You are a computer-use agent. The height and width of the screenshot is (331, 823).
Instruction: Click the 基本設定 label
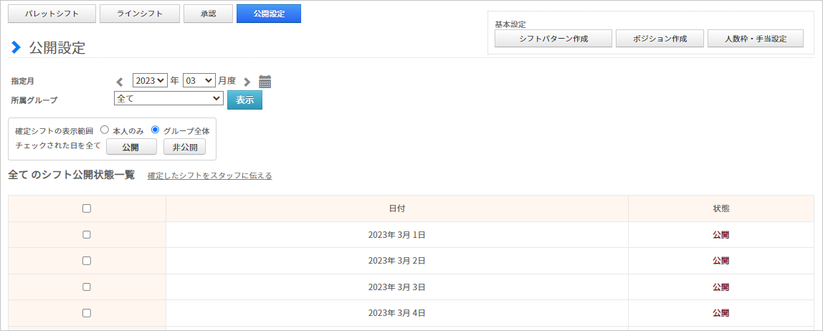[x=510, y=24]
